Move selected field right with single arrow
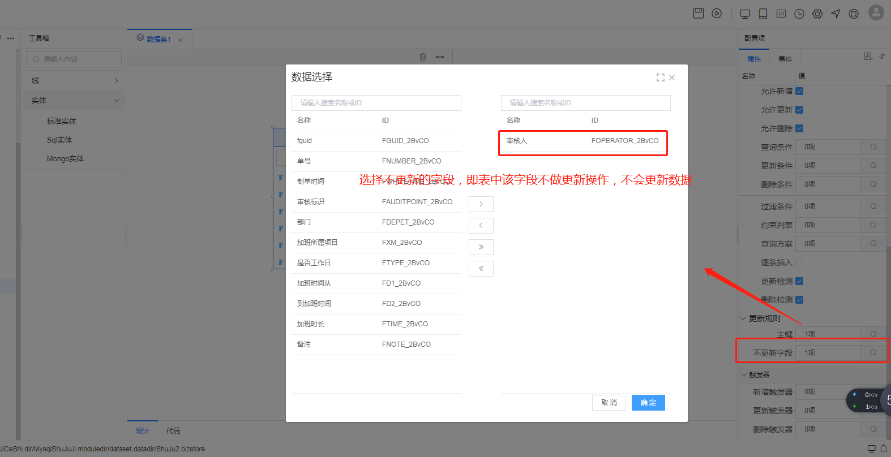 (x=481, y=204)
